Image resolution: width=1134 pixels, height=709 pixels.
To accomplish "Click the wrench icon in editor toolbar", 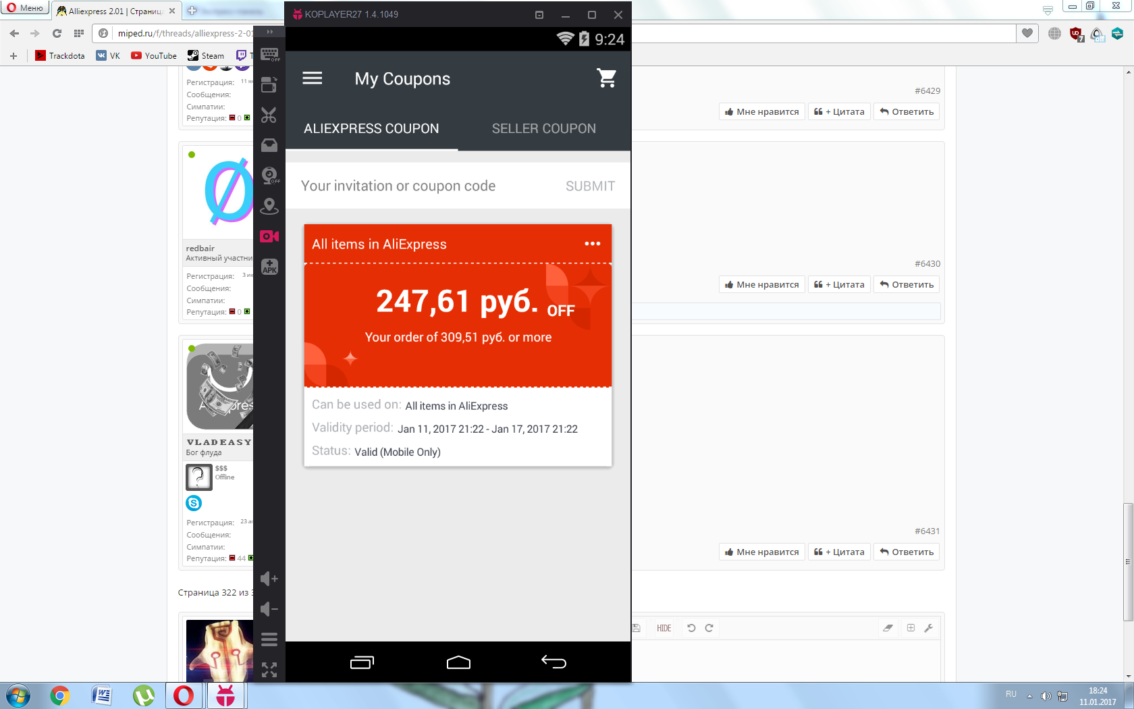I will pos(929,628).
